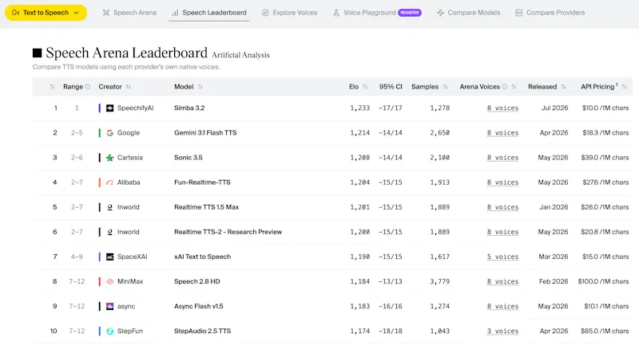
Task: Click the Inworld logo for Realtime TTS 1.5 Max
Action: coord(109,207)
